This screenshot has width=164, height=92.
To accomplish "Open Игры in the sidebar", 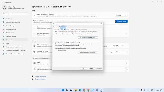I will 15,43.
